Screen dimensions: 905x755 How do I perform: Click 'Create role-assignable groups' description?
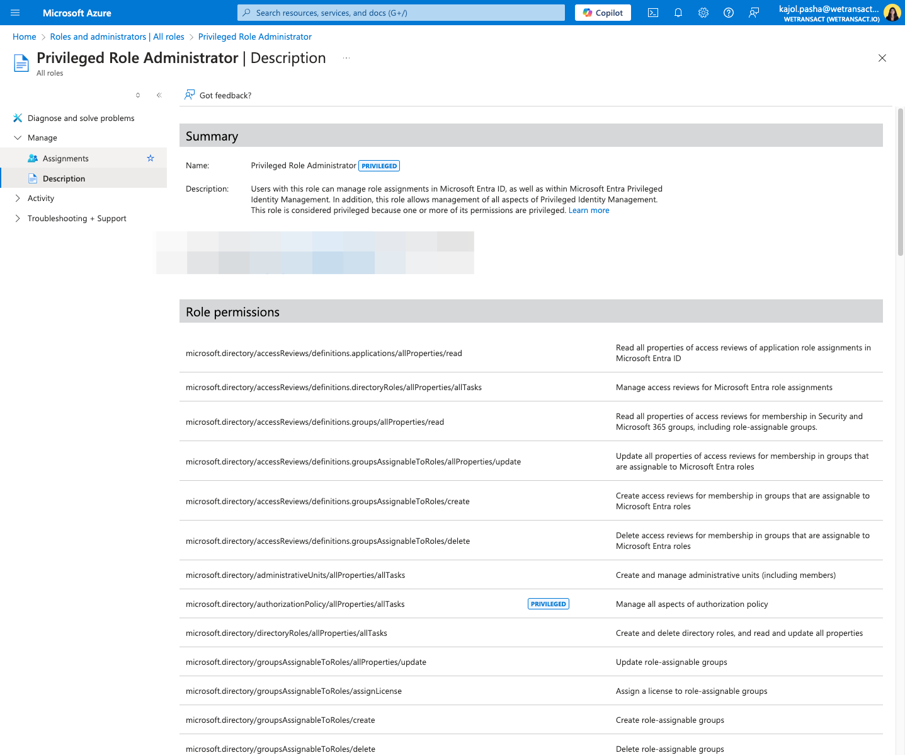(670, 720)
